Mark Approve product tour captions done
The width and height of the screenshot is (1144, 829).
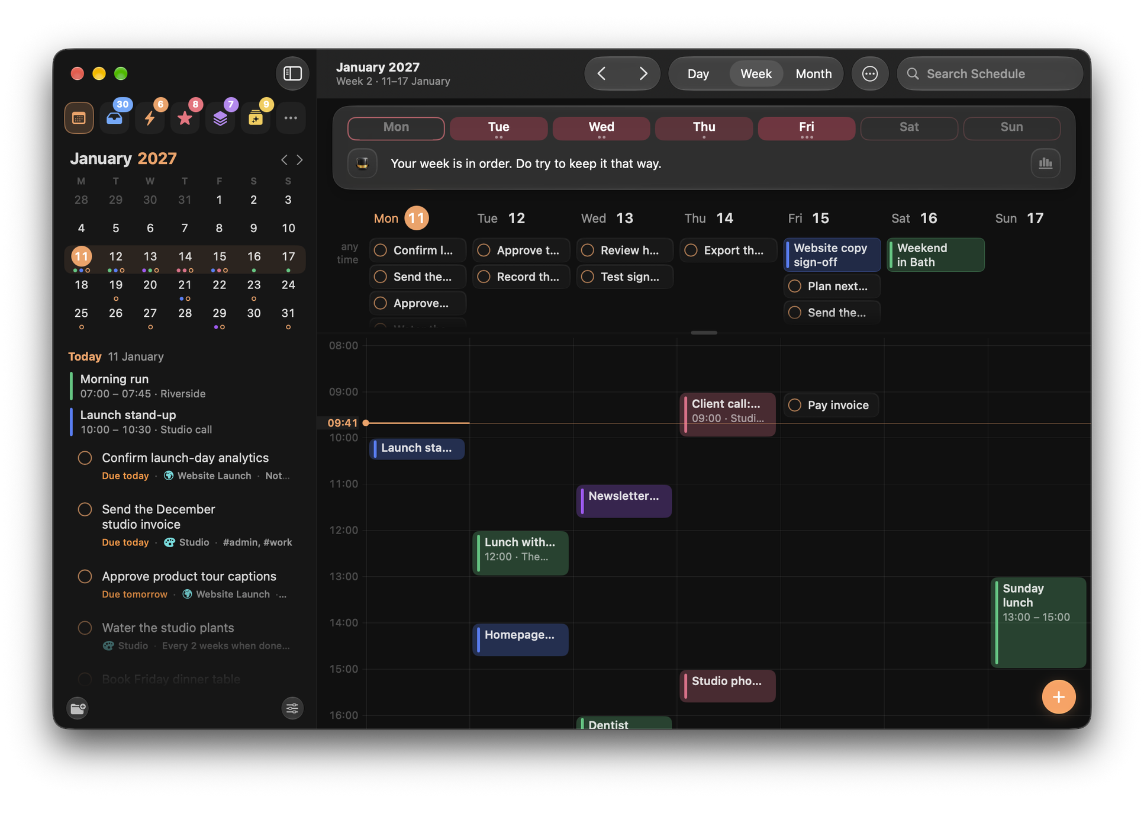click(85, 576)
